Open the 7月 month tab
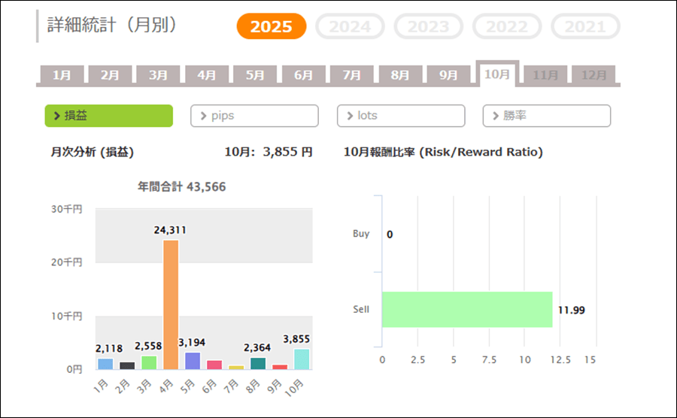Image resolution: width=677 pixels, height=418 pixels. 352,74
